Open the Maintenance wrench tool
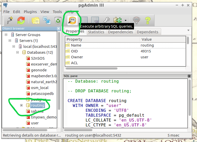 [x=106, y=20]
